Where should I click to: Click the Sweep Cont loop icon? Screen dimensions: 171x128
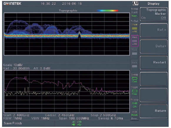tap(135, 78)
